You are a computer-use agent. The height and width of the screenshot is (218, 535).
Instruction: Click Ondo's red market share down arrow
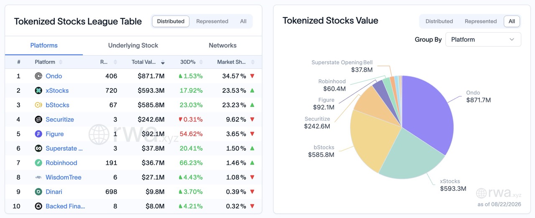click(x=252, y=76)
